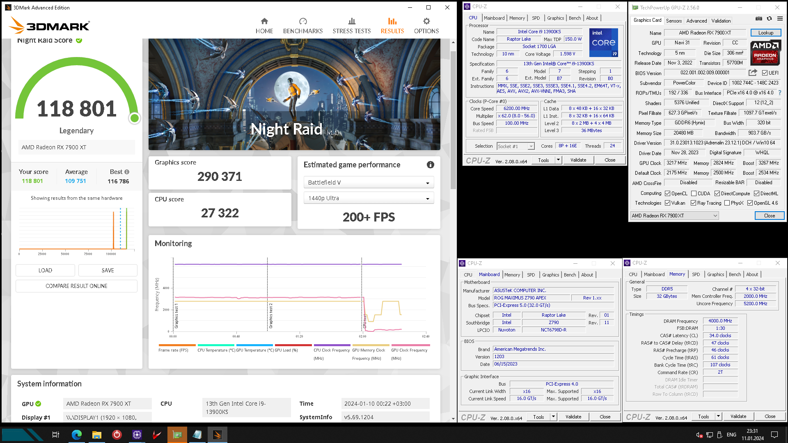
Task: Open the Socket #1 selection dropdown in CPU-Z
Action: click(515, 146)
